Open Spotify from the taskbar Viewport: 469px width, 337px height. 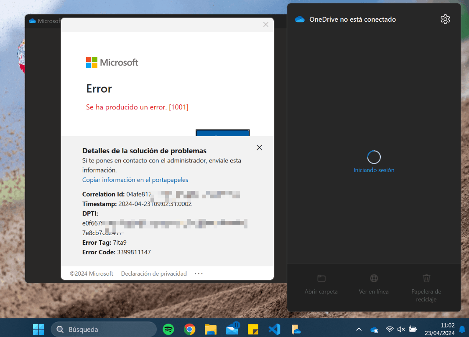coord(168,329)
